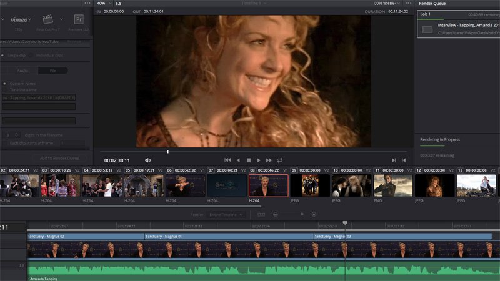Image resolution: width=500 pixels, height=281 pixels.
Task: Select the Single clip radio button
Action: coord(2,56)
